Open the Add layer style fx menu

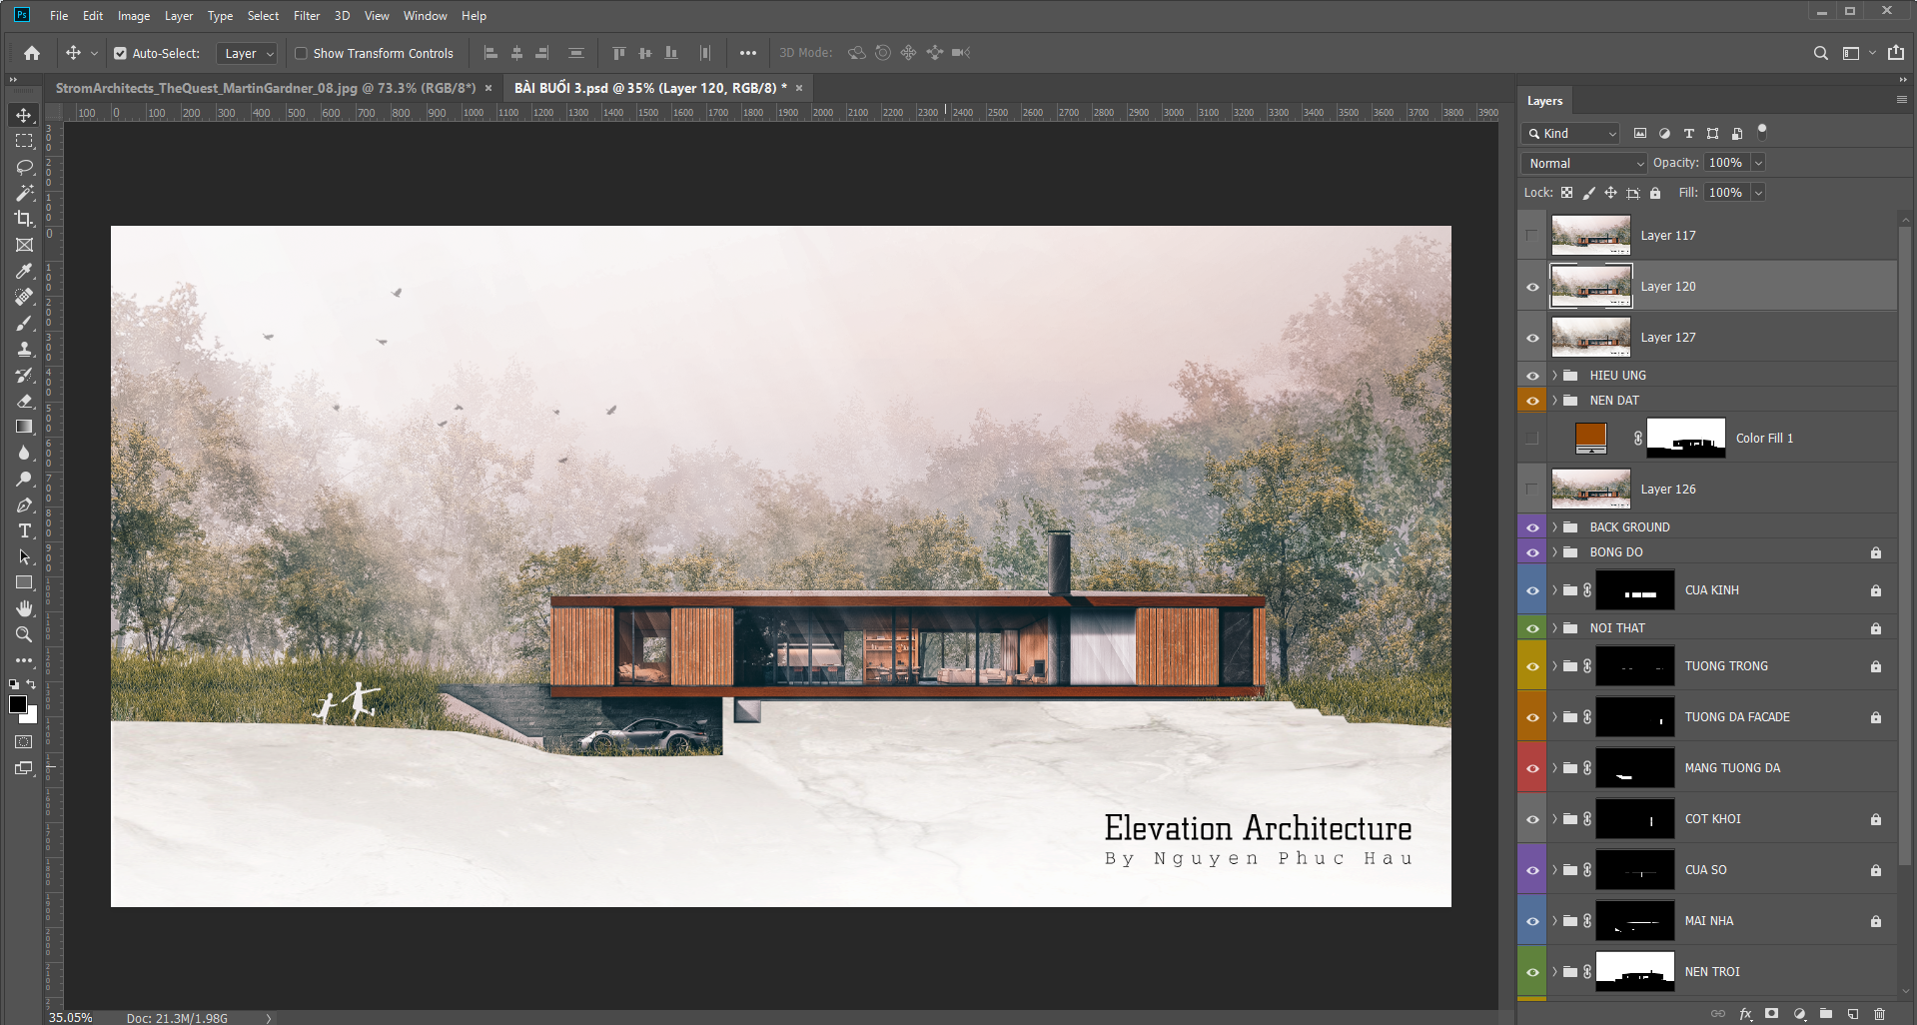tap(1746, 1013)
